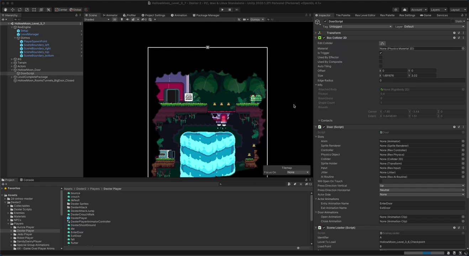Viewport: 469px width, 256px height.
Task: Toggle scene lighting bulb icon
Action: click(122, 20)
